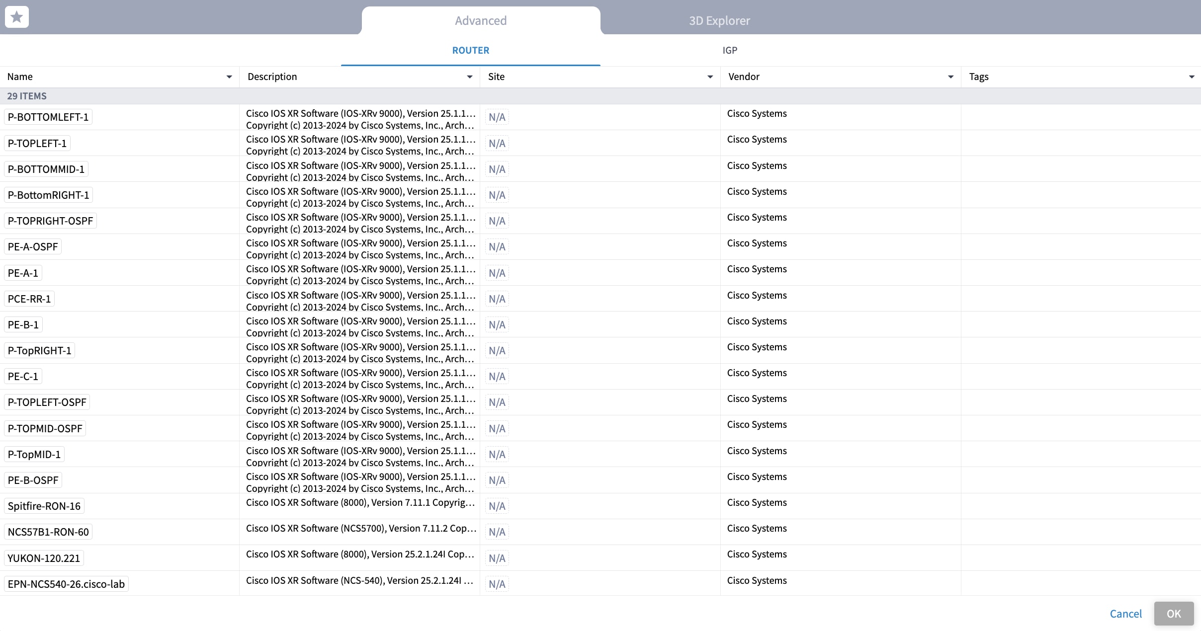Select router P-TopMID-1
Viewport: 1201px width, 631px height.
pos(34,455)
